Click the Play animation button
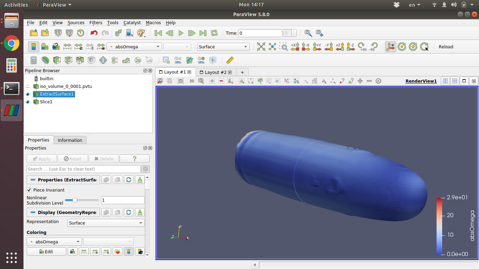This screenshot has height=269, width=479. point(181,33)
